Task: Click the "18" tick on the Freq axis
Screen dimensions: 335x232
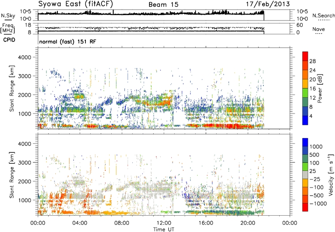Action: [28, 25]
